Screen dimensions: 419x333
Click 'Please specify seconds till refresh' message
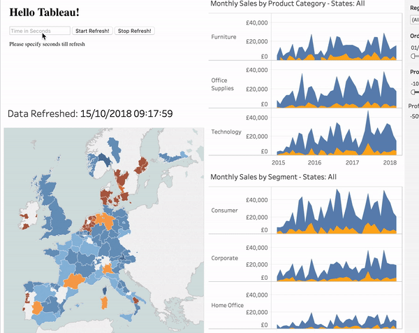coord(47,44)
